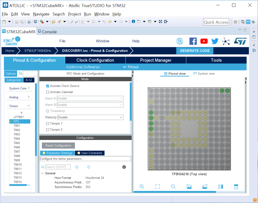Switch to the Tools tab
Viewport: 258px width, 203px height.
coord(216,60)
